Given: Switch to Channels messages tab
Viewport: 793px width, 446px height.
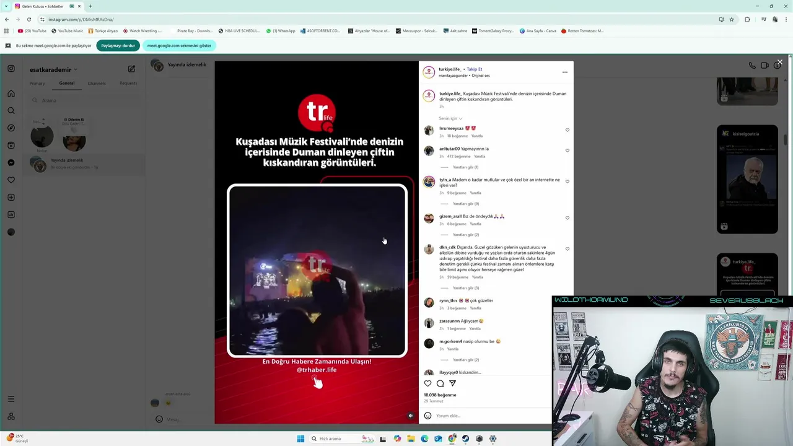Looking at the screenshot, I should pyautogui.click(x=97, y=83).
